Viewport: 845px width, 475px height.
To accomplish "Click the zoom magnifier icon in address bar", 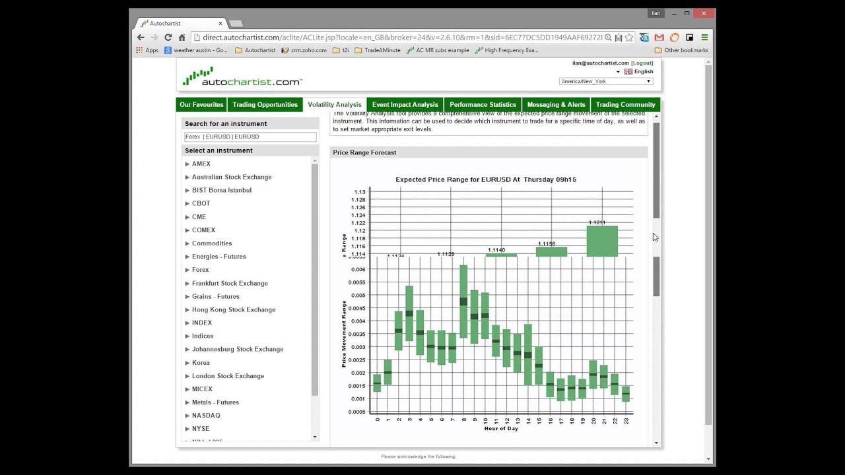I will [608, 38].
